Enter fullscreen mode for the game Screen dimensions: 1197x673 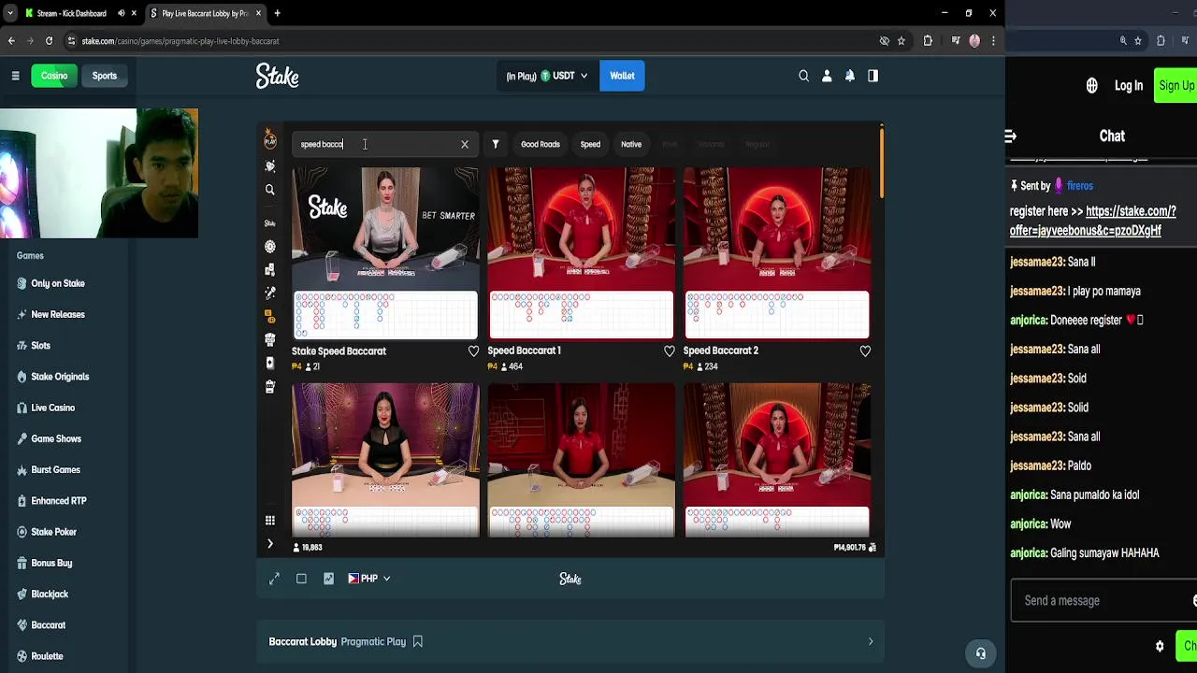(x=275, y=579)
